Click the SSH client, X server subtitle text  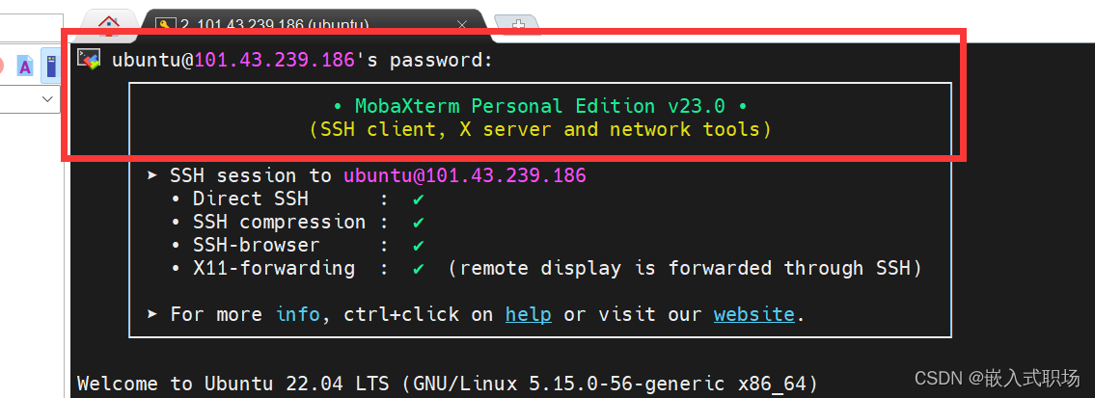[540, 130]
